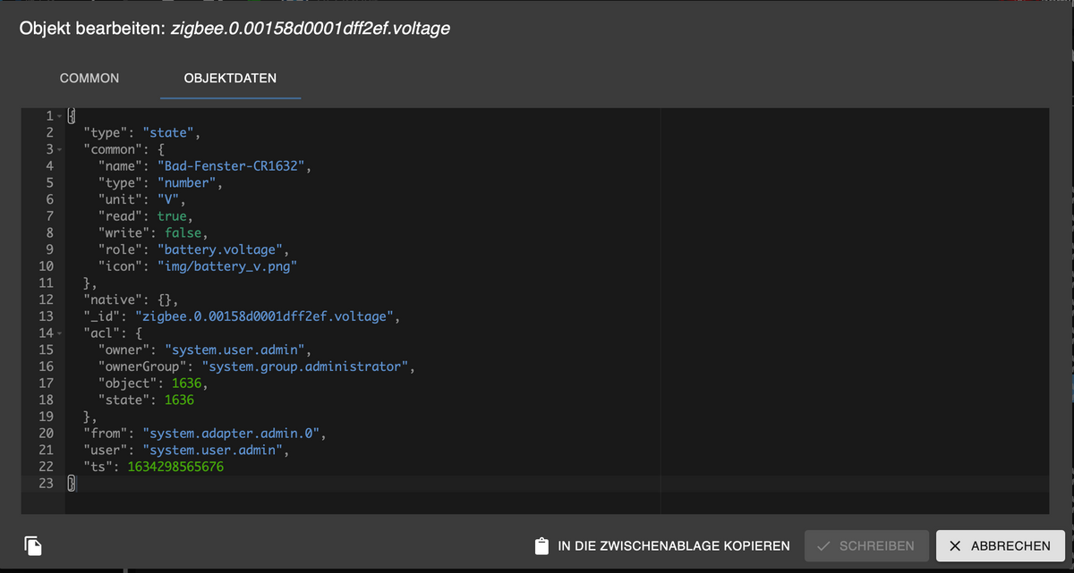Click the false value of "write"
This screenshot has width=1074, height=573.
click(183, 233)
